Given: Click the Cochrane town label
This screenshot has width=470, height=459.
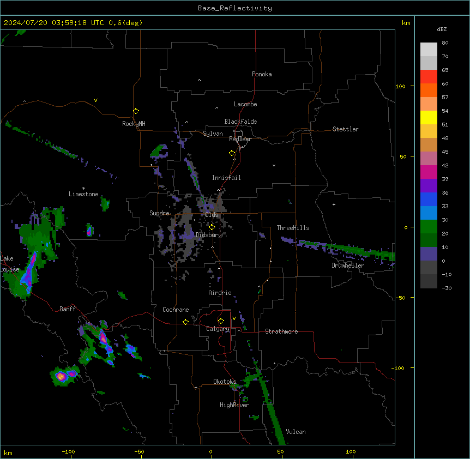Looking at the screenshot, I should (x=176, y=310).
